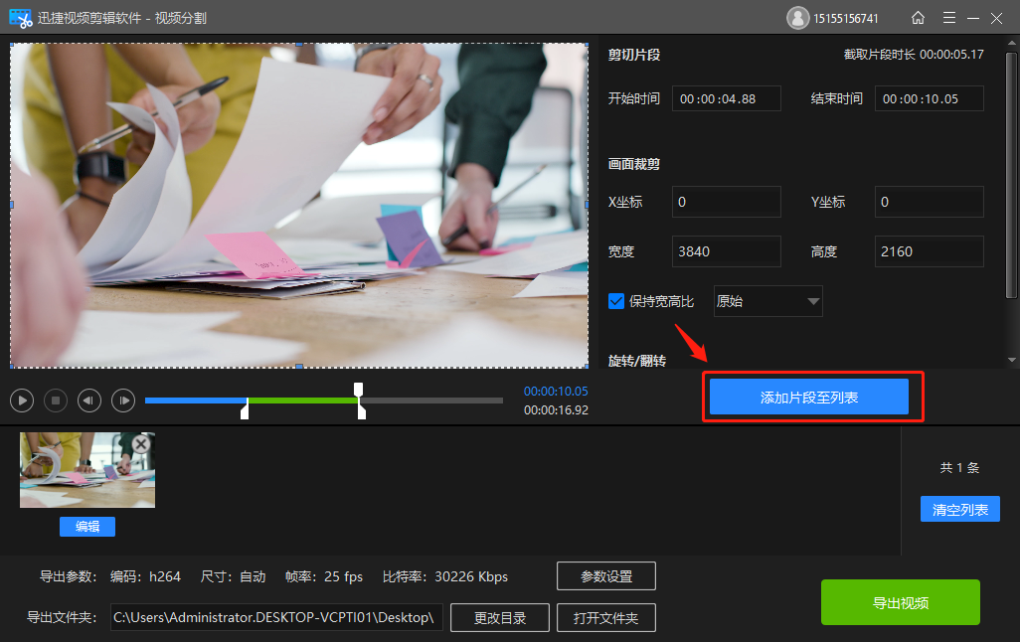This screenshot has width=1020, height=642.
Task: Click 更改目录 to change folder
Action: pyautogui.click(x=500, y=618)
